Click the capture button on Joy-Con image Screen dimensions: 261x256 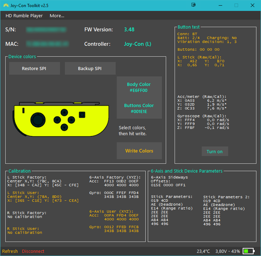[82, 115]
